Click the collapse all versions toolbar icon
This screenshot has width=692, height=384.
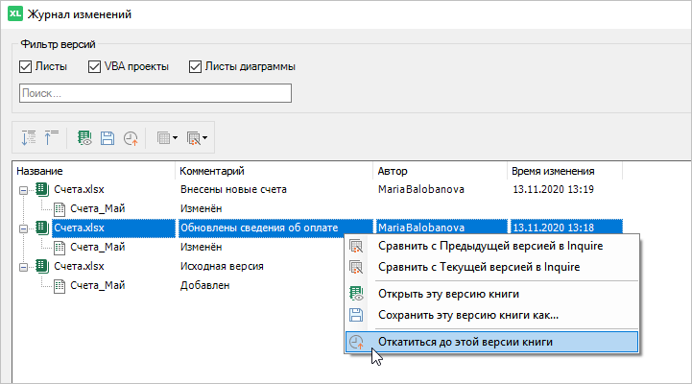point(51,138)
